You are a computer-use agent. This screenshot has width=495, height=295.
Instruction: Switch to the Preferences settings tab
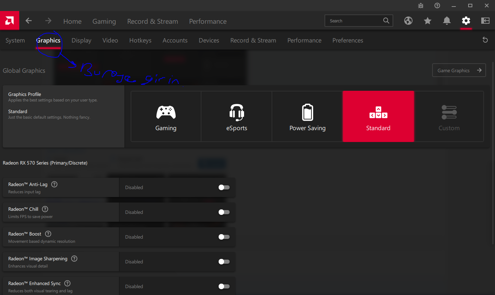point(348,41)
